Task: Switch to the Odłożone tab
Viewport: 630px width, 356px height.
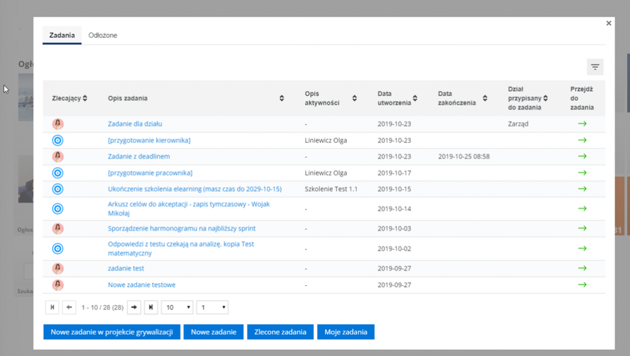Action: (103, 35)
